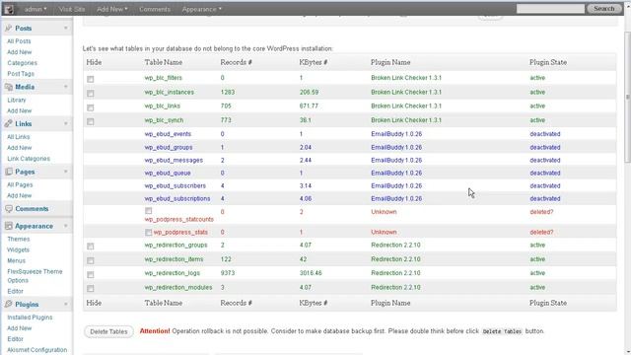Open Visit Site in the admin bar

(72, 9)
